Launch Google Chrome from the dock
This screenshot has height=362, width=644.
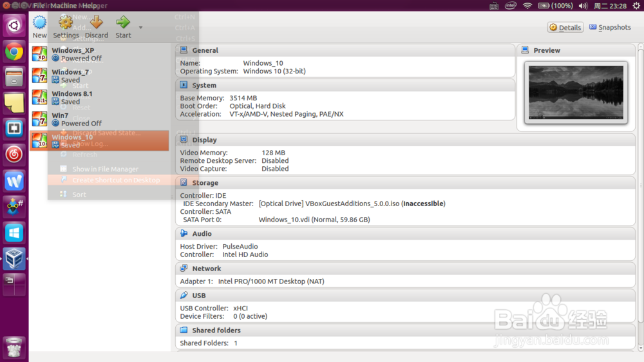14,52
